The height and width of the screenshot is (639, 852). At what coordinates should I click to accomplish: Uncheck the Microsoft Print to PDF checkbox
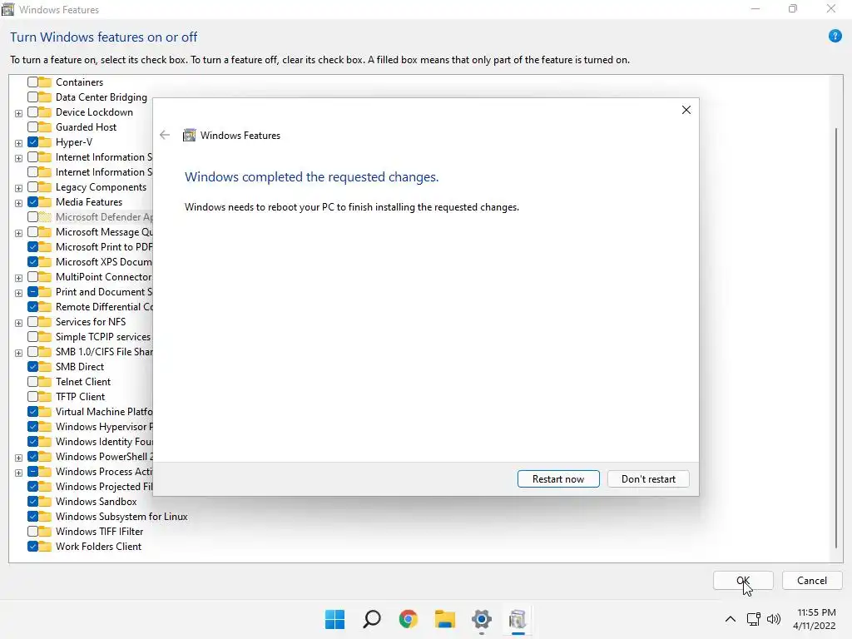(32, 246)
